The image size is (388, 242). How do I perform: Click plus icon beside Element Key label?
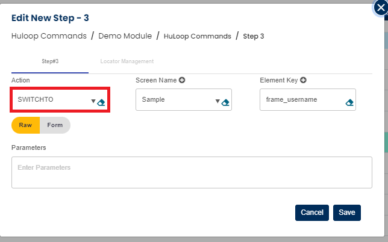point(303,80)
